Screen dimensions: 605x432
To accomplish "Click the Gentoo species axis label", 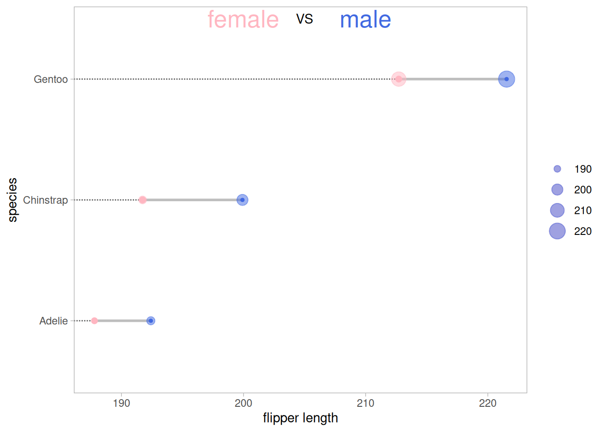I will click(51, 80).
